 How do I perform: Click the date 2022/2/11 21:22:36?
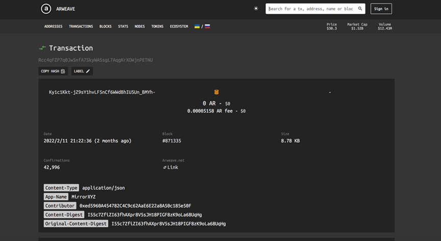click(x=88, y=141)
